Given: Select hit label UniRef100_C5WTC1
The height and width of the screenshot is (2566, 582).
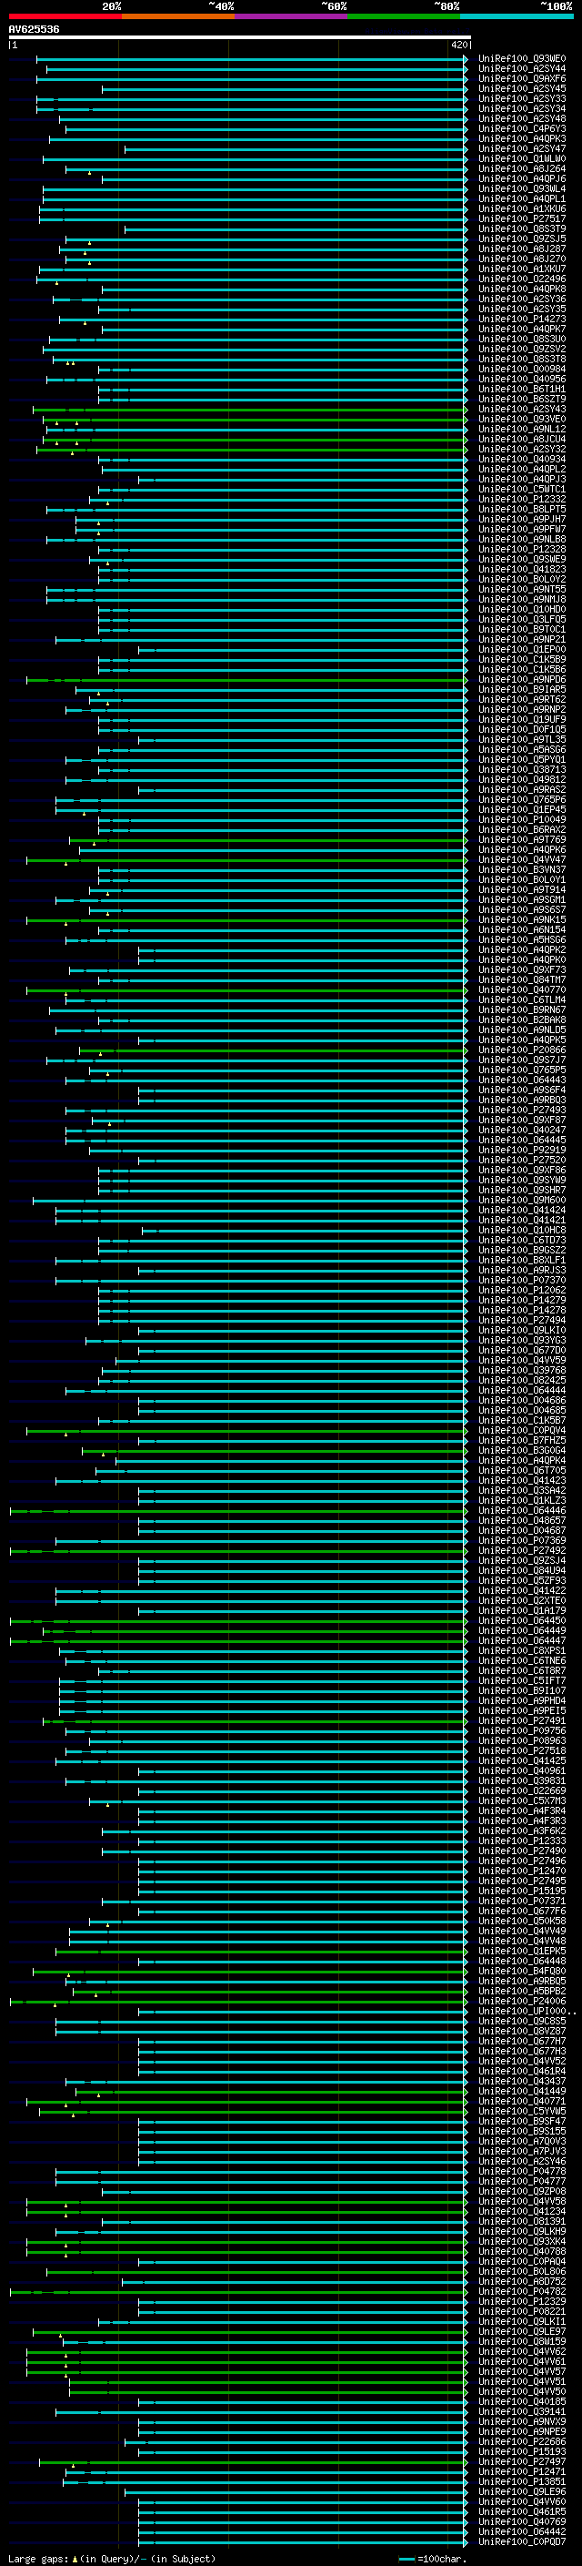Looking at the screenshot, I should [522, 489].
